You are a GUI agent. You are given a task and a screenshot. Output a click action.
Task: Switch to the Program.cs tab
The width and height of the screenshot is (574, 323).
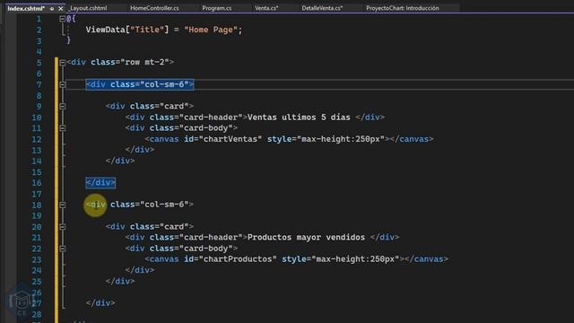(x=217, y=8)
